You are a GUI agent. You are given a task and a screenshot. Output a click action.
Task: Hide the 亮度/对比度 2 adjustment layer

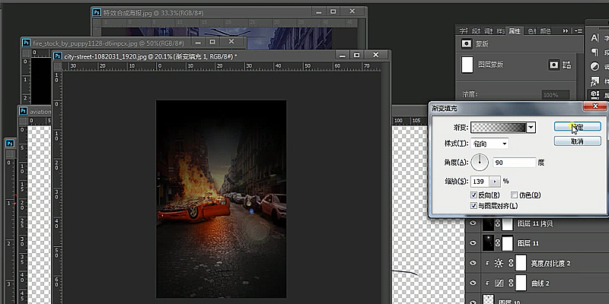pos(473,263)
